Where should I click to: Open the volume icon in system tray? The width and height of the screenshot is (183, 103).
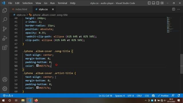point(165,100)
